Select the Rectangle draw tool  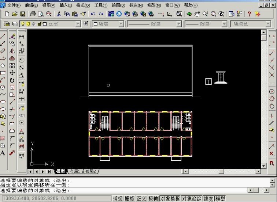pos(3,73)
